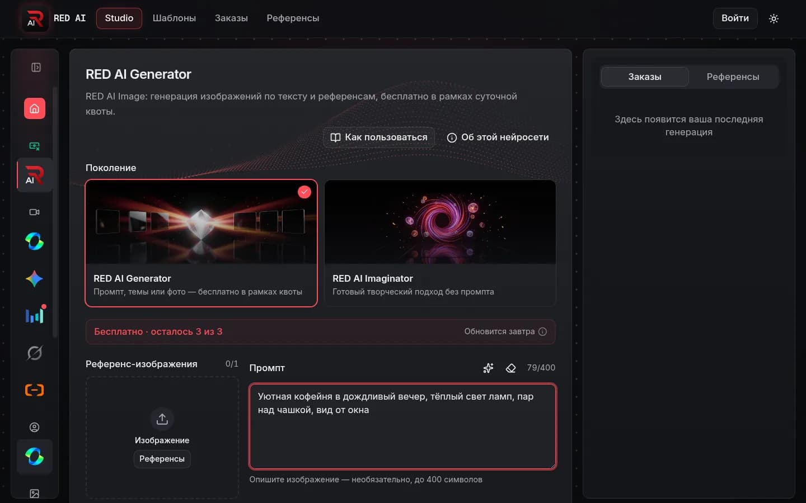
Task: Click the Референс-изображения label
Action: pos(142,364)
